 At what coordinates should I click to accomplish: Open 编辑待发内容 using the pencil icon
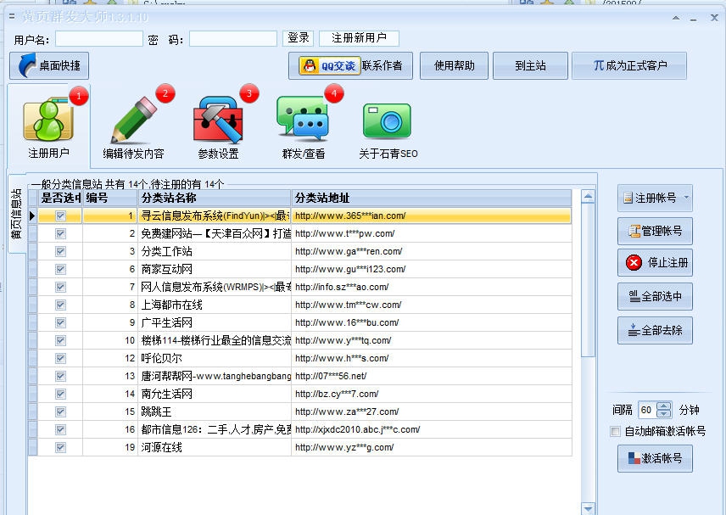coord(136,119)
